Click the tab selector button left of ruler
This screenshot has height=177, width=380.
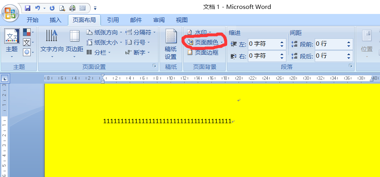5,78
